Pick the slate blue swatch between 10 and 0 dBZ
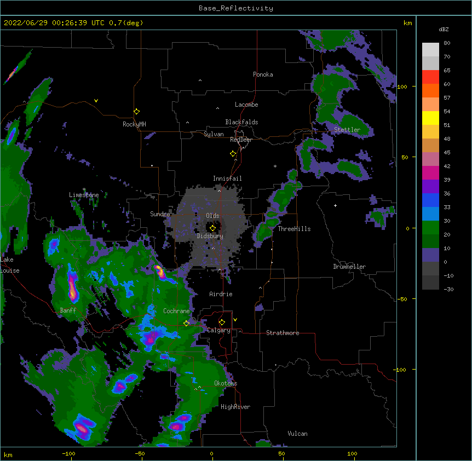This screenshot has height=461, width=472. 430,255
